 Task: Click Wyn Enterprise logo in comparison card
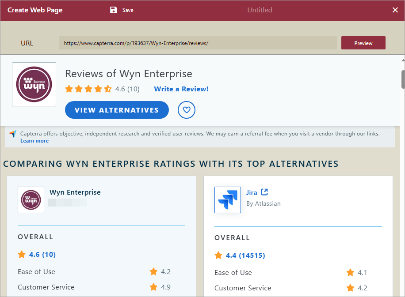pos(31,200)
